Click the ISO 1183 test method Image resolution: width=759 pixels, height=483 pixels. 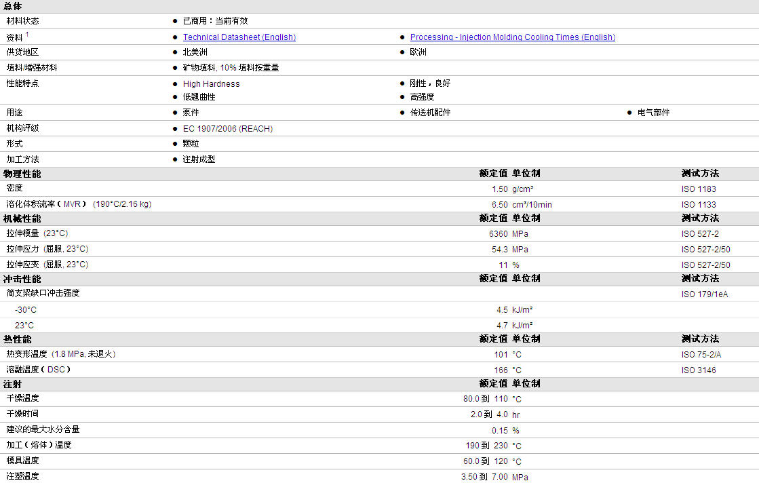(699, 189)
